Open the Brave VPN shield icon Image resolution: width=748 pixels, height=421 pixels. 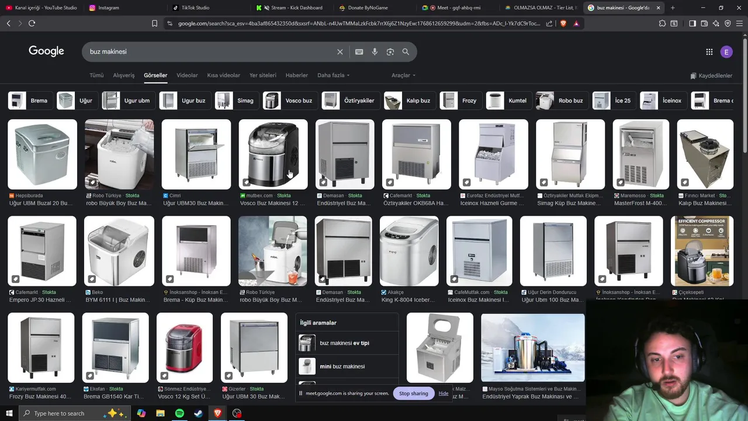728,23
